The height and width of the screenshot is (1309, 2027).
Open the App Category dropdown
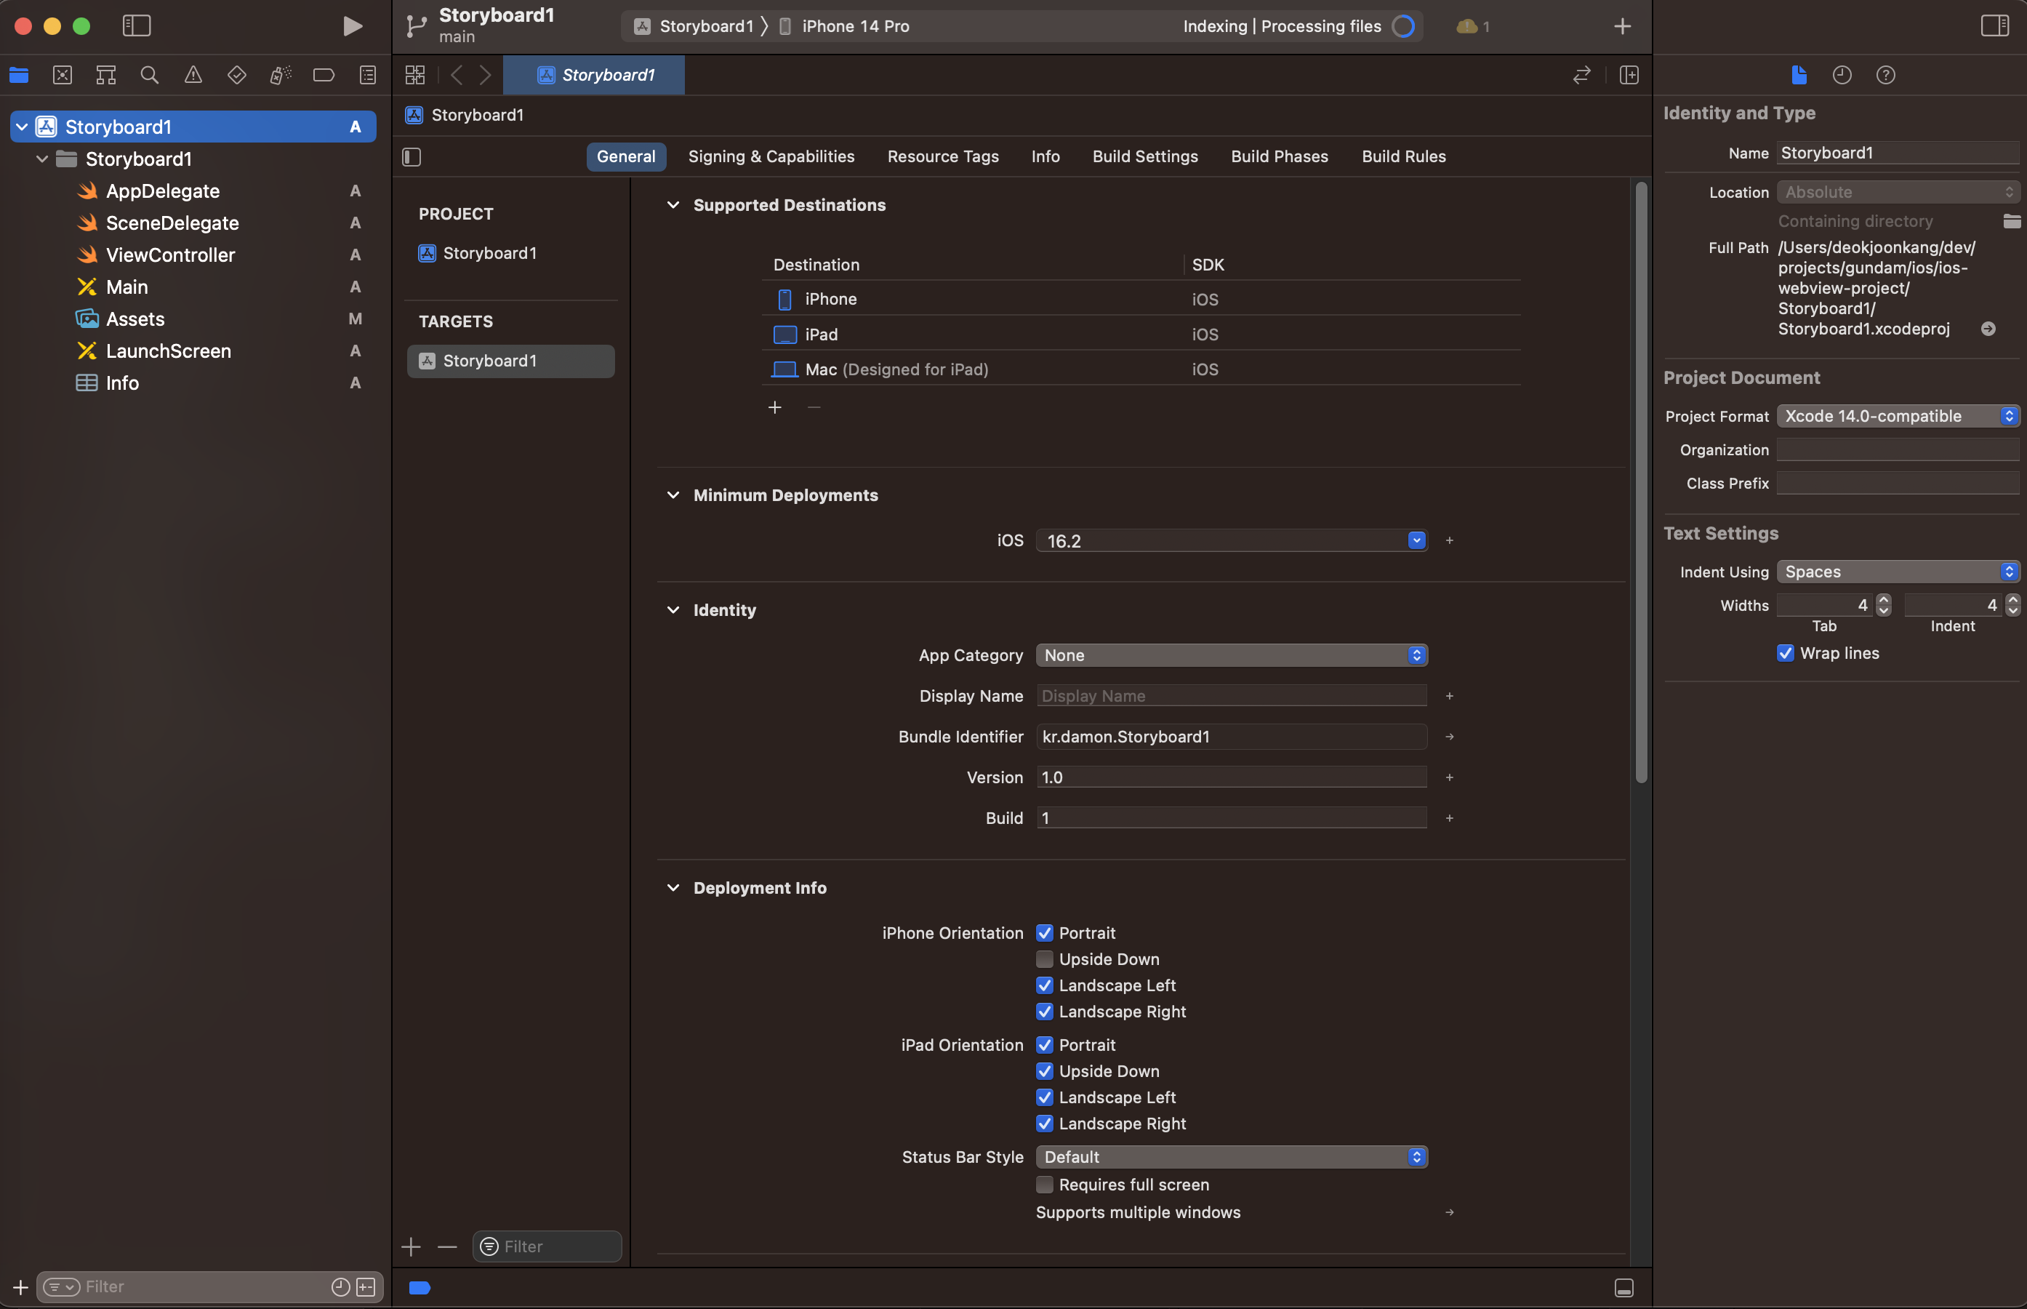1231,655
